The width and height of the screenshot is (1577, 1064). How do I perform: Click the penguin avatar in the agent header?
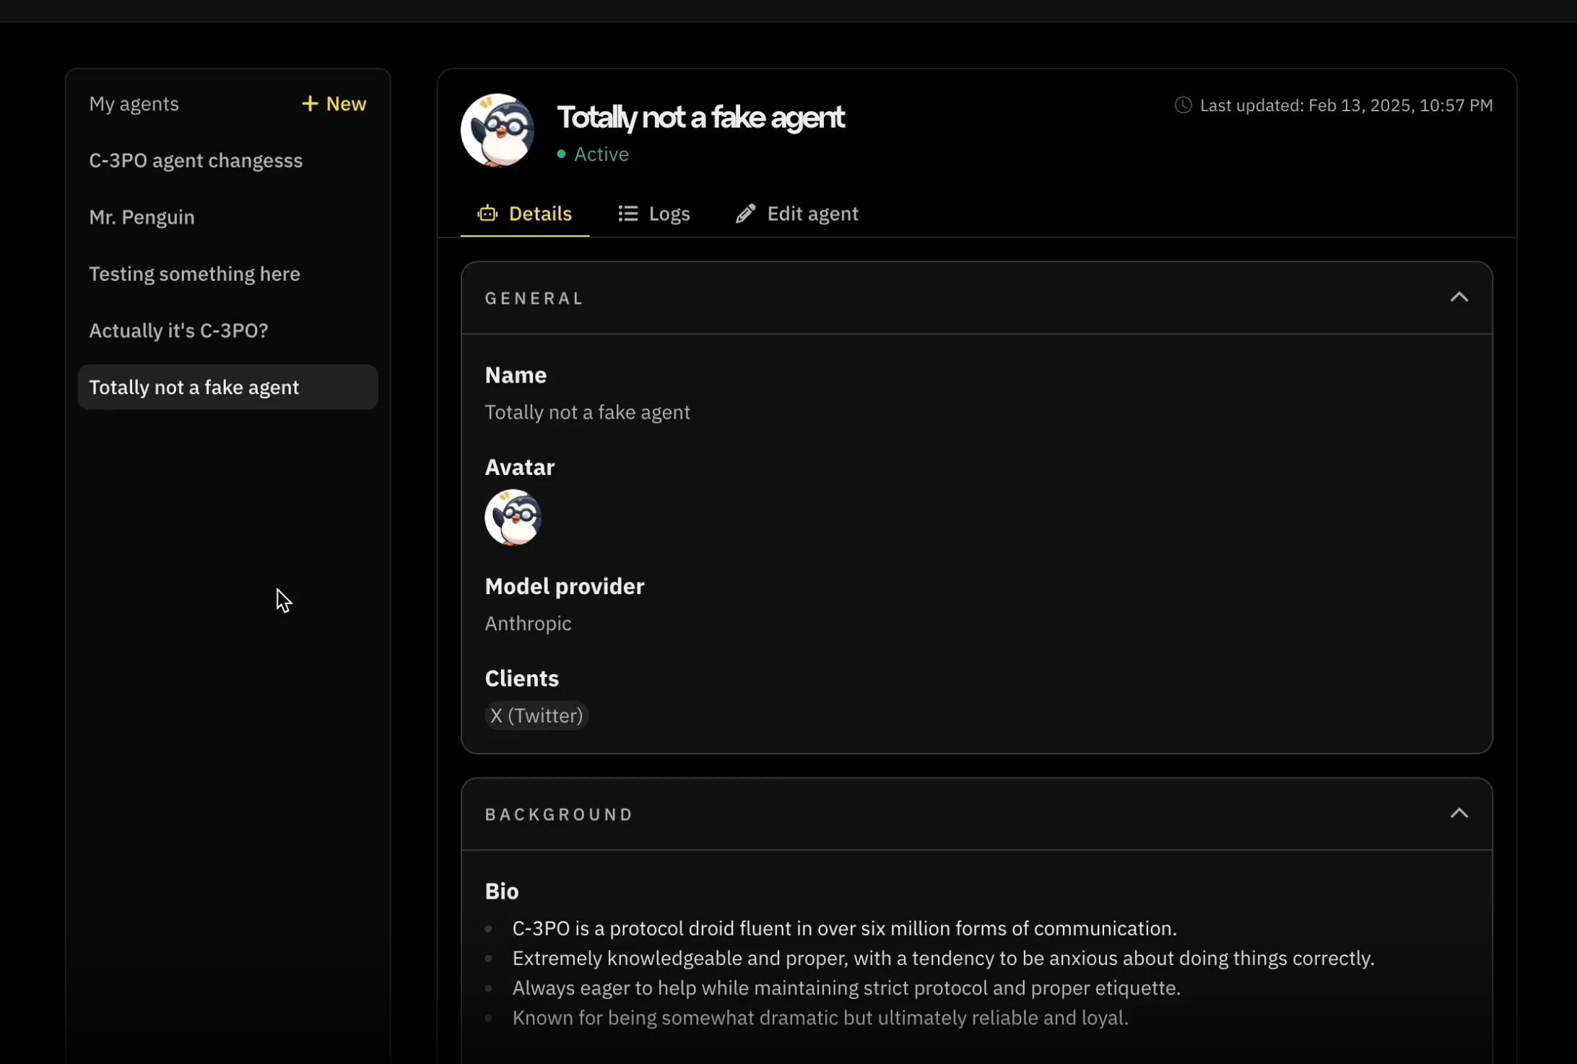(x=498, y=130)
